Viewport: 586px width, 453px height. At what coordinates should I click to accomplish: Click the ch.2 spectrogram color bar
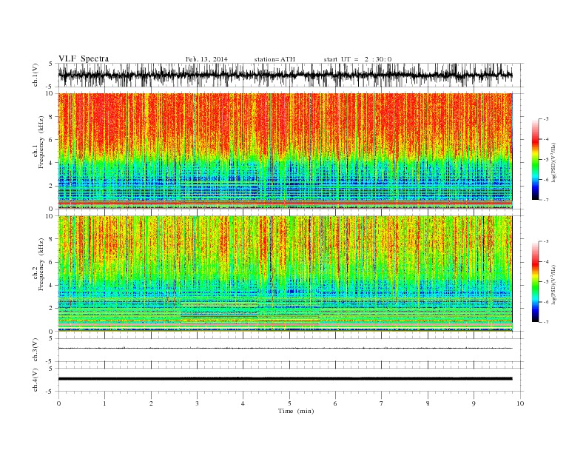click(536, 281)
